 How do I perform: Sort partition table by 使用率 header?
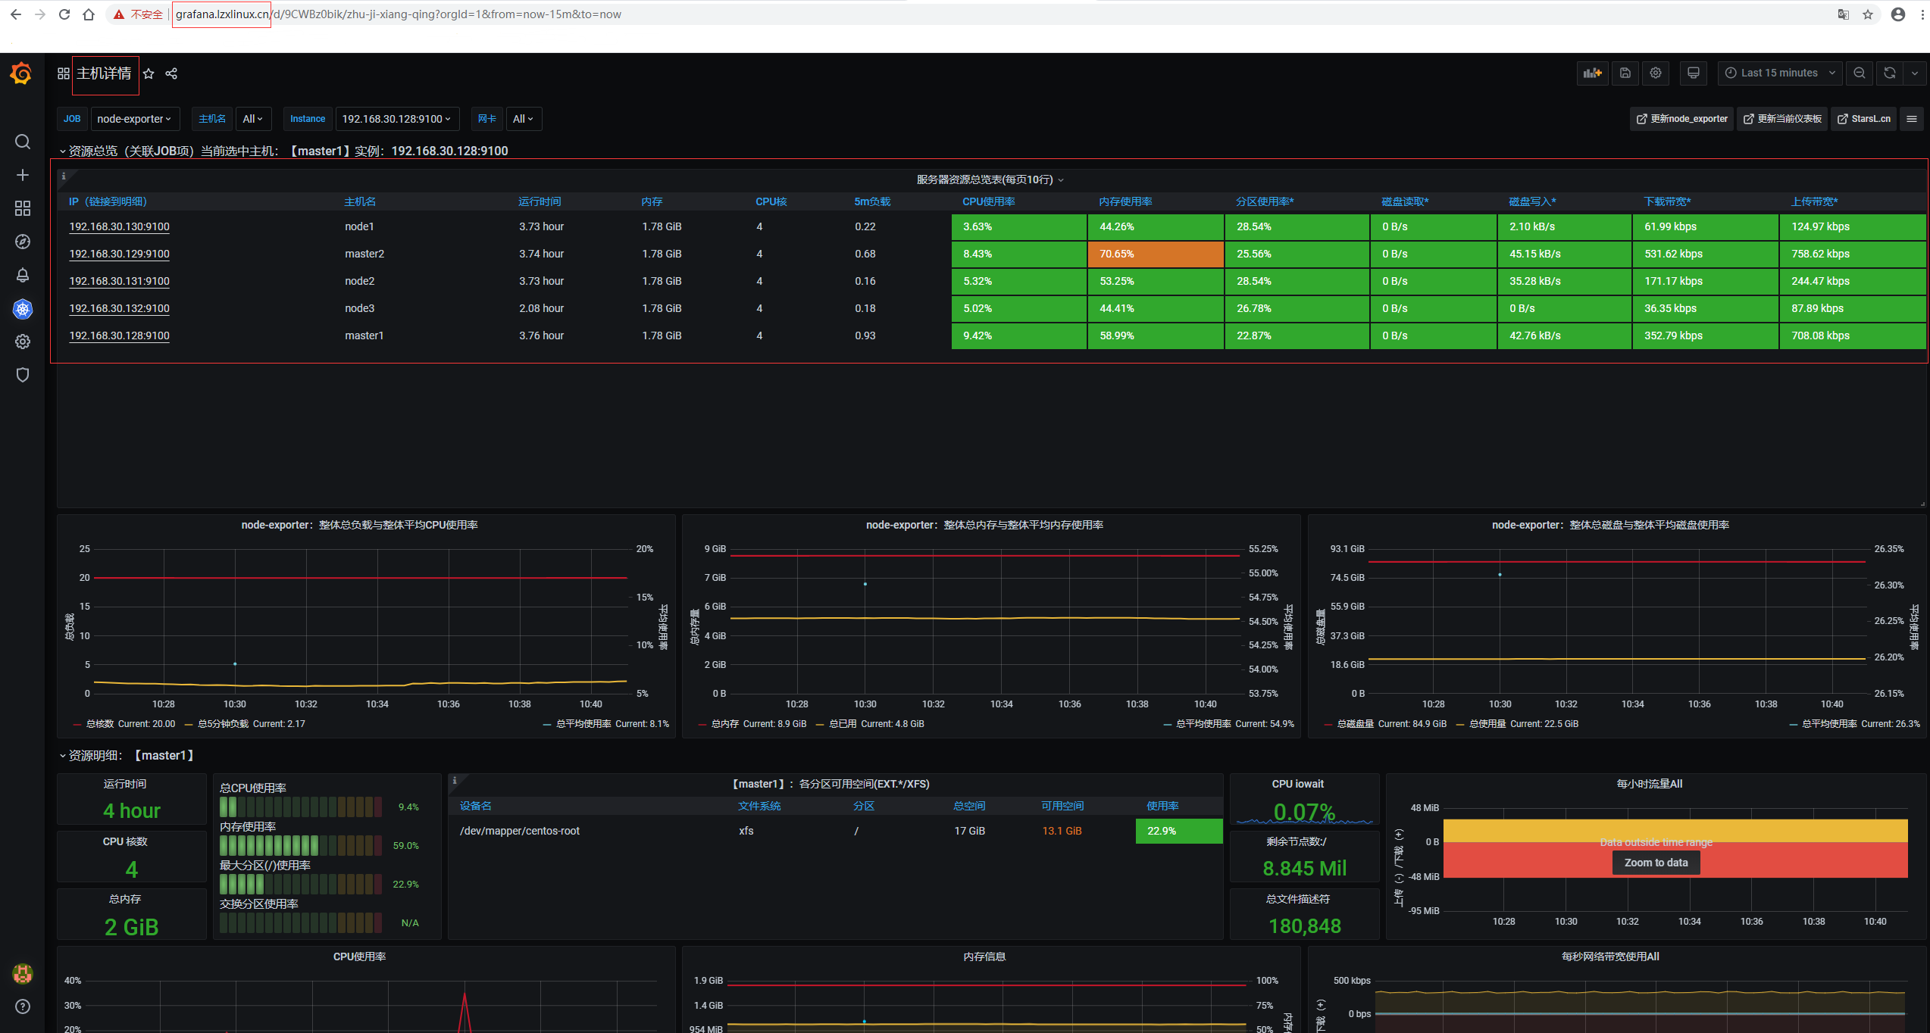1162,806
